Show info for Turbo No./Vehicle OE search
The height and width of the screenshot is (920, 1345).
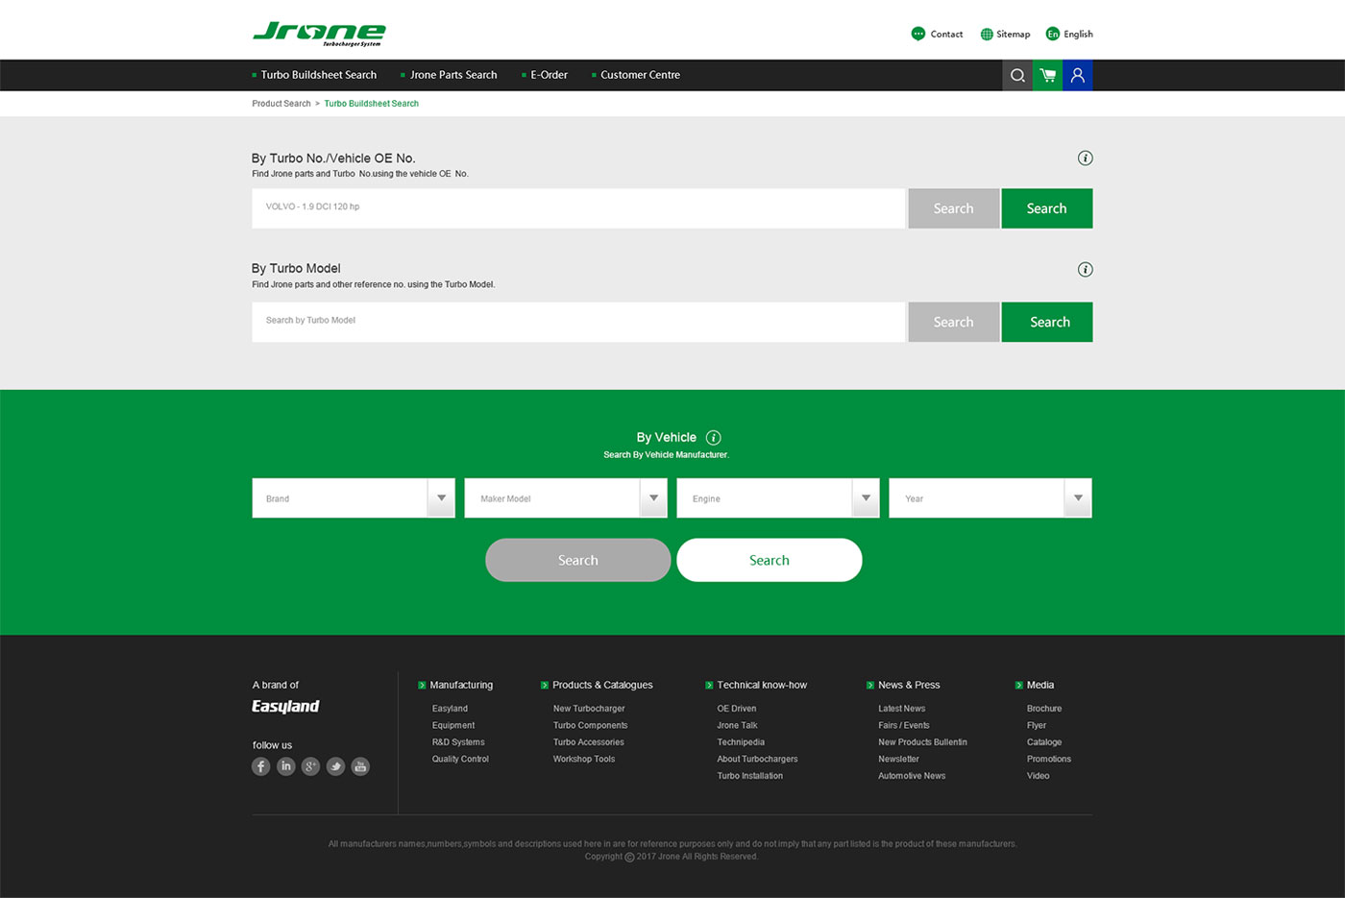(1085, 158)
